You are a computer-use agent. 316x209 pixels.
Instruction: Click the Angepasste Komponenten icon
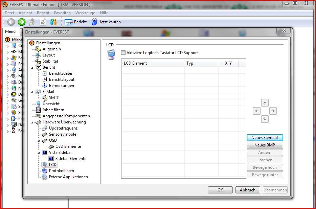(38, 116)
